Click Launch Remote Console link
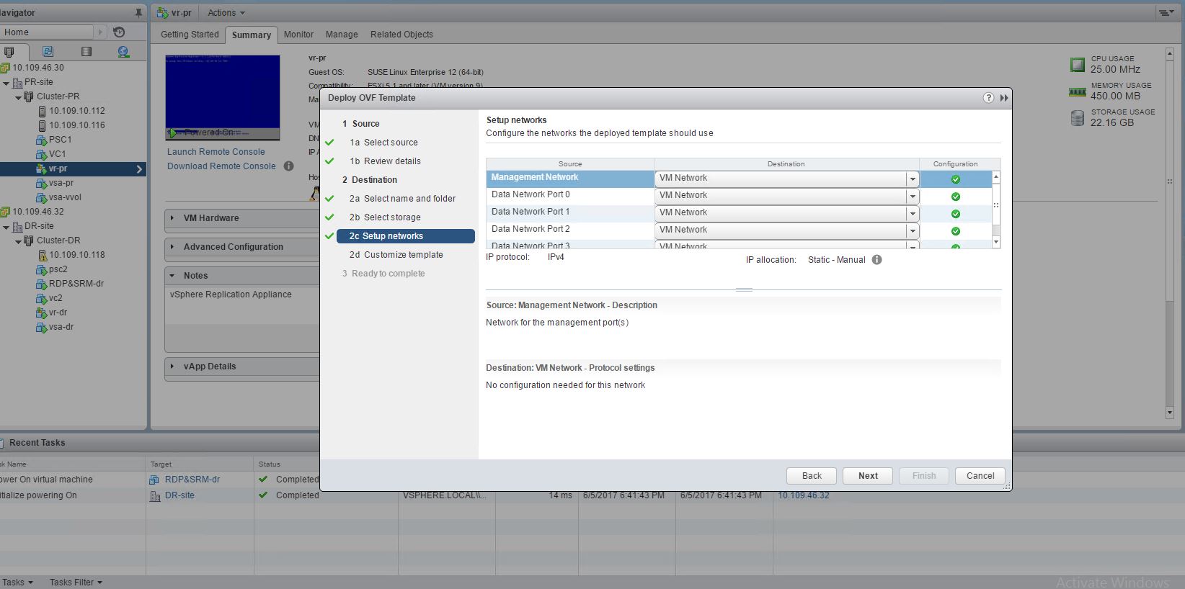The height and width of the screenshot is (589, 1185). 216,152
